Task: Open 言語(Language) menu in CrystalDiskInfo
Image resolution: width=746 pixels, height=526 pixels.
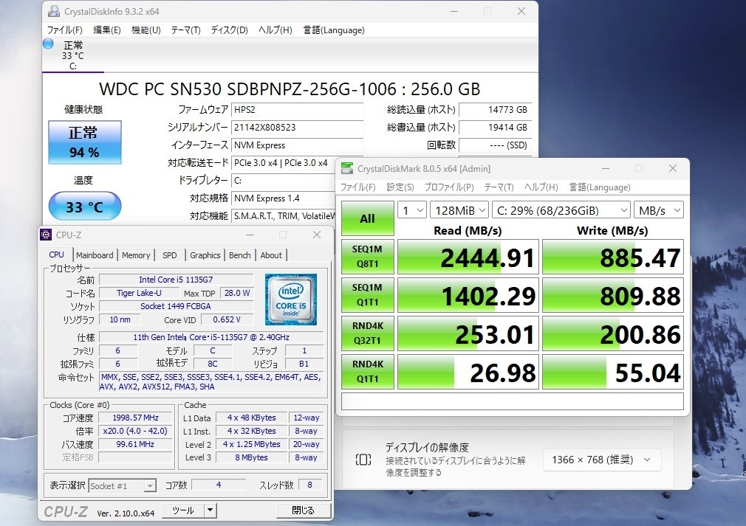Action: coord(334,30)
